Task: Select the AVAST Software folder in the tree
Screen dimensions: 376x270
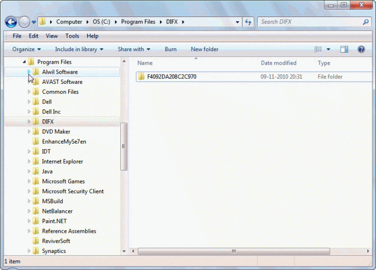Action: (x=62, y=82)
